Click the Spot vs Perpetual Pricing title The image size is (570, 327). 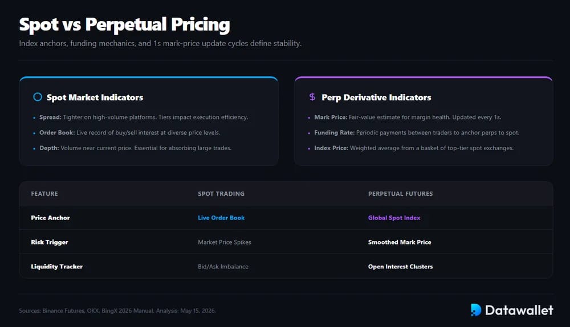point(124,24)
